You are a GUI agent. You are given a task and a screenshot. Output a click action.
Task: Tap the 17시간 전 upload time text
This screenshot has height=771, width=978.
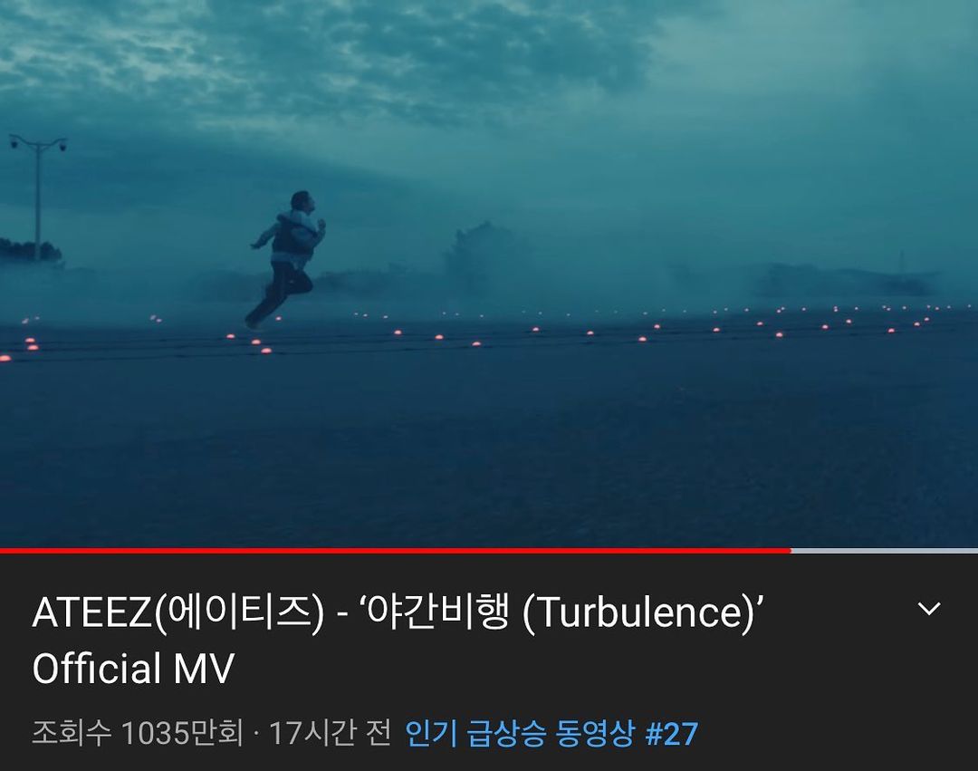click(x=330, y=733)
